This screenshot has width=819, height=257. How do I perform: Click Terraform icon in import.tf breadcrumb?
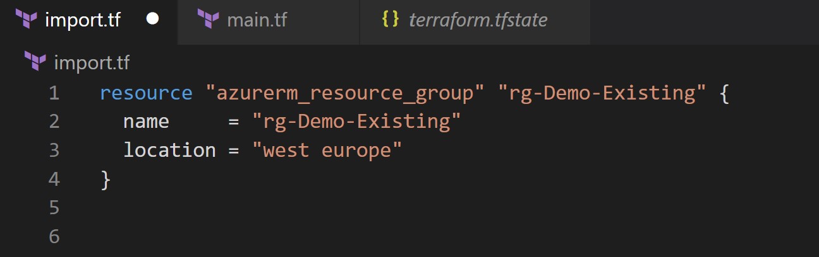pos(35,62)
